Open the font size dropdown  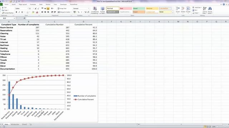coord(33,9)
